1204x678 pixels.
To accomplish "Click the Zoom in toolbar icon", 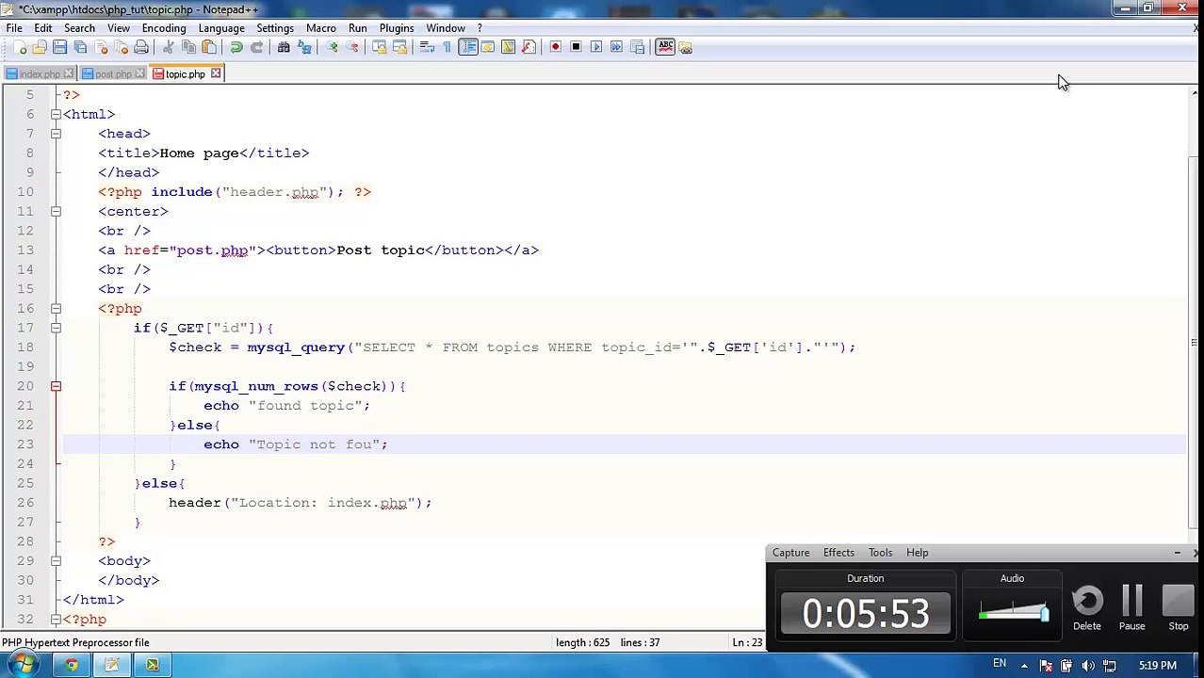I will coord(332,47).
